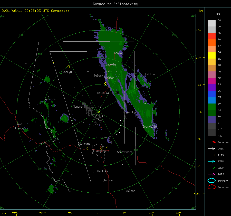Image resolution: width=231 pixels, height=216 pixels.
Task: Click the blue 33 dBZ color swatch
Action: (x=211, y=94)
